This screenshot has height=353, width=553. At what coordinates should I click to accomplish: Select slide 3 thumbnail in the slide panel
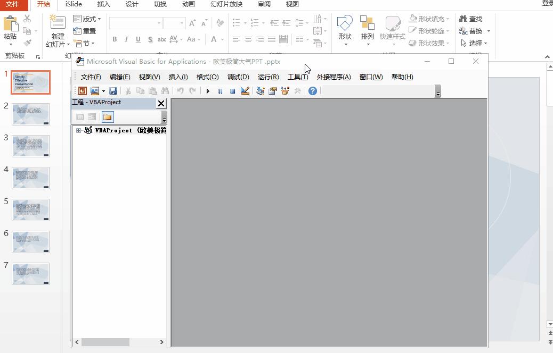coord(30,146)
